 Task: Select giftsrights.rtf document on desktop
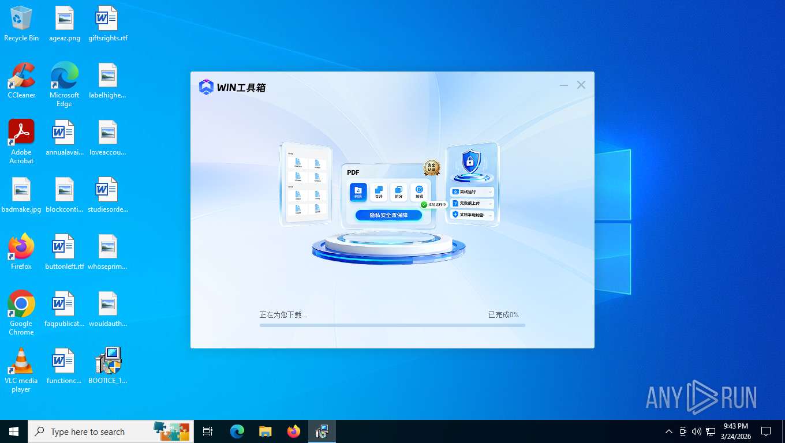(x=107, y=24)
